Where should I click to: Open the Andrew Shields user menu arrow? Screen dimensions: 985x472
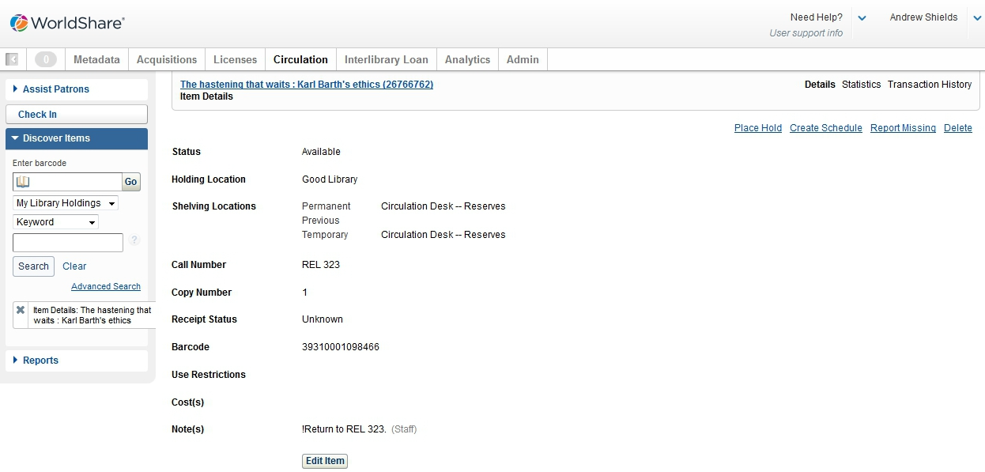[977, 18]
